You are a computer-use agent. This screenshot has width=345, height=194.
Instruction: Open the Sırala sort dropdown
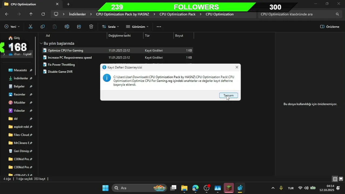(110, 27)
